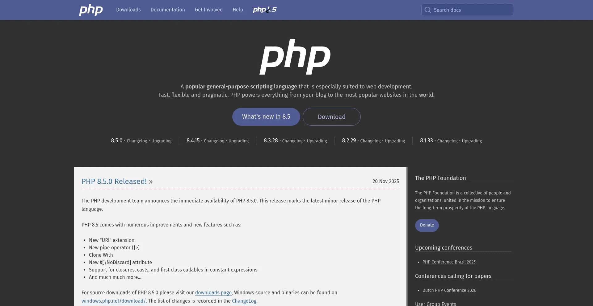The height and width of the screenshot is (306, 593).
Task: Click the PHP logo in the navbar
Action: click(x=91, y=10)
